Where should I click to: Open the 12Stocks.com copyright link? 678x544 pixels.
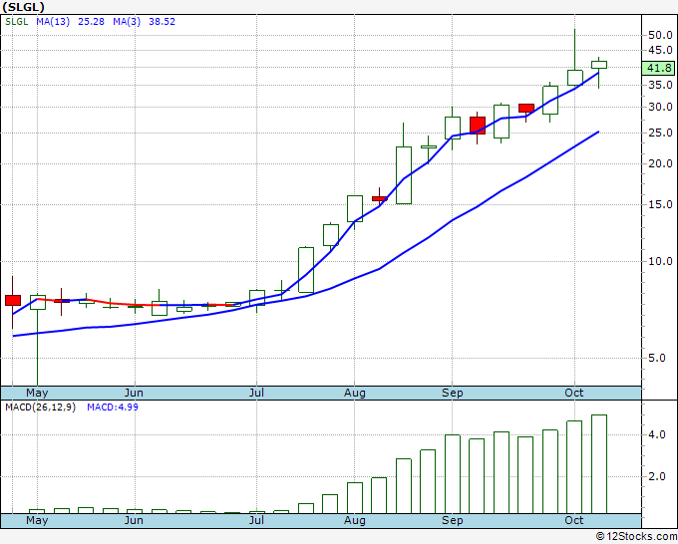pos(639,536)
